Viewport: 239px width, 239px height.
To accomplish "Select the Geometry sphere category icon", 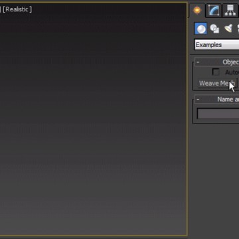I will click(x=201, y=29).
